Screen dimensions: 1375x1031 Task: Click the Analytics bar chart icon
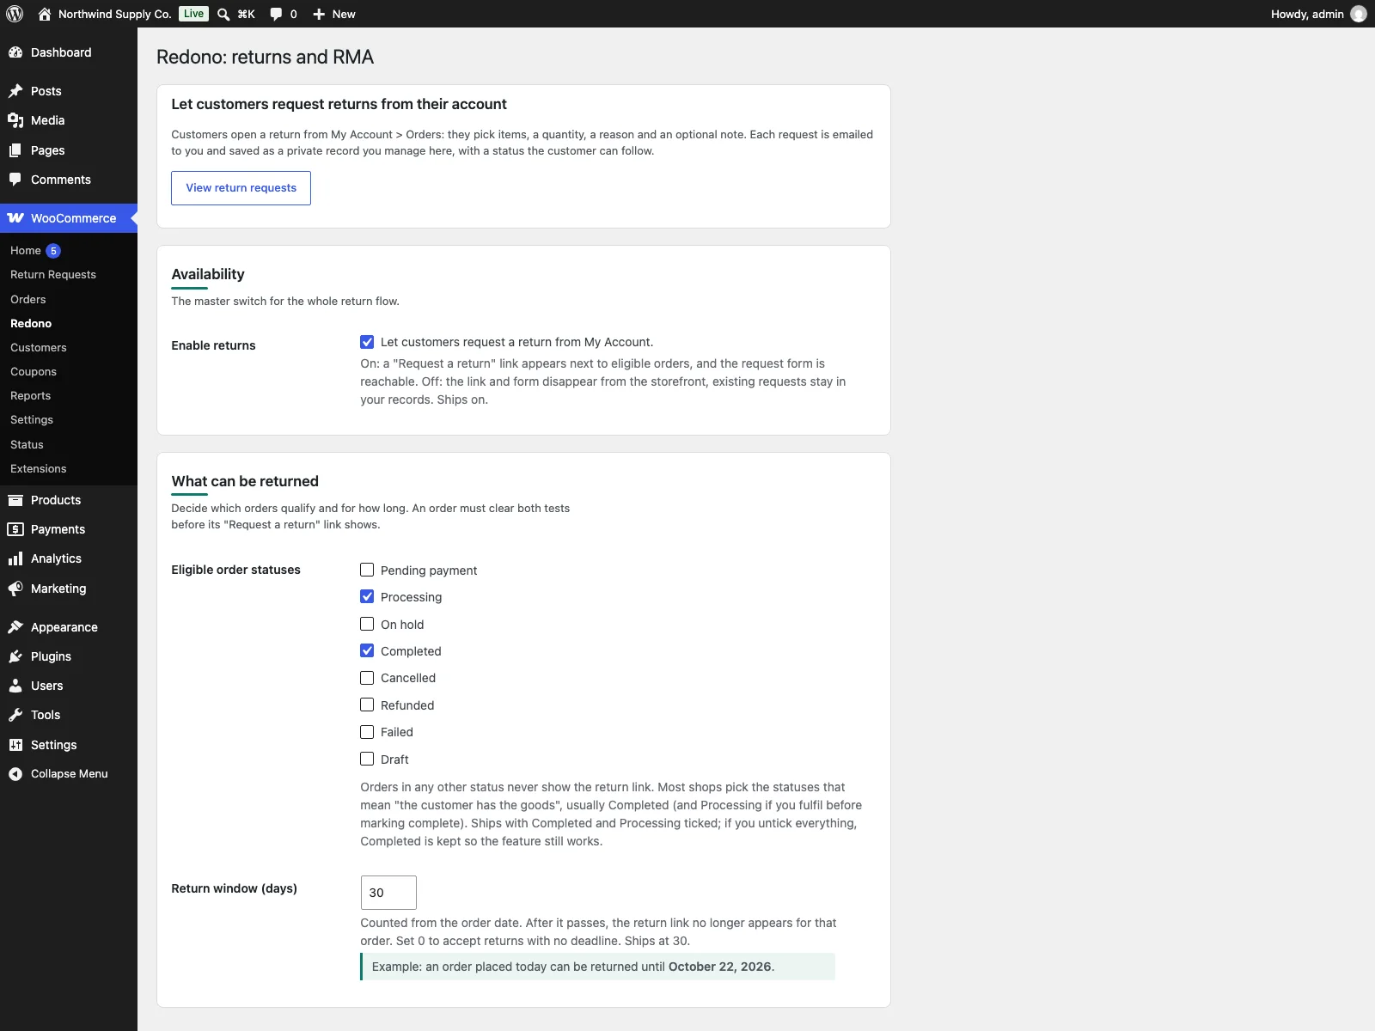pyautogui.click(x=15, y=558)
